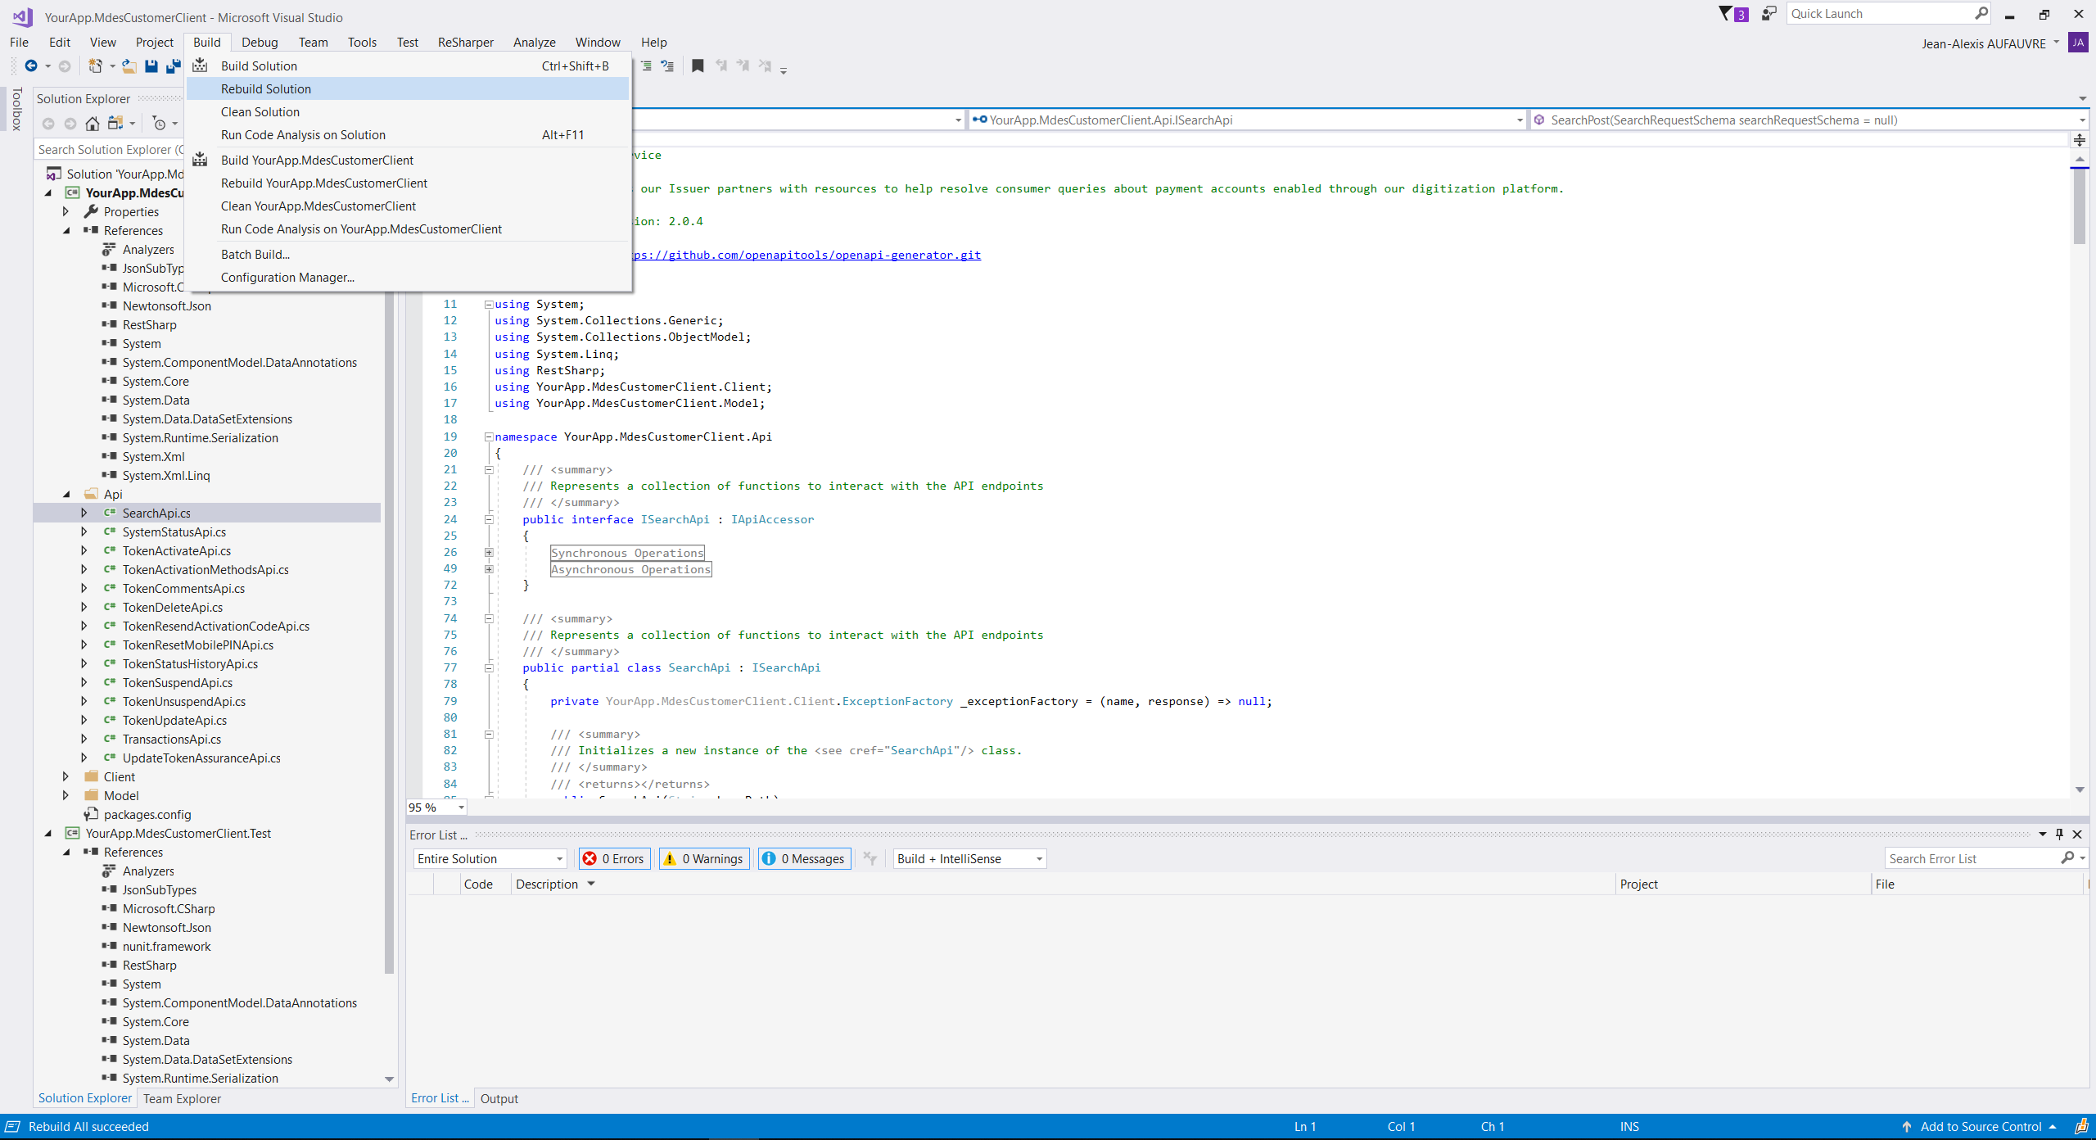Click the Save All icon
Screen dimensions: 2096x1140
pyautogui.click(x=173, y=66)
